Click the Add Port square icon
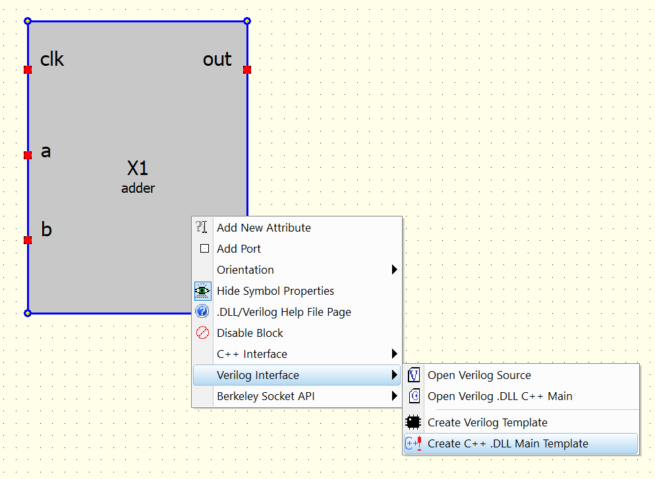This screenshot has width=655, height=479. pos(204,249)
